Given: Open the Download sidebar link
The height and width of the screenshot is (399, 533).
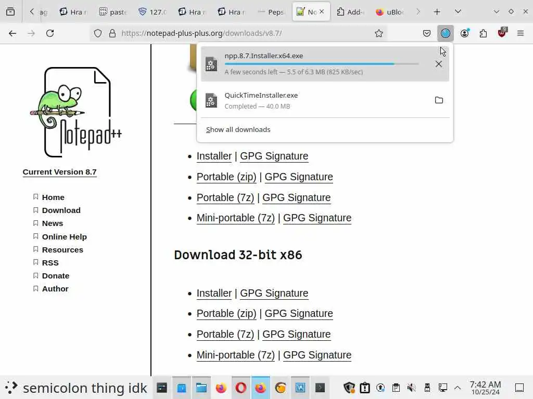Looking at the screenshot, I should (x=61, y=210).
